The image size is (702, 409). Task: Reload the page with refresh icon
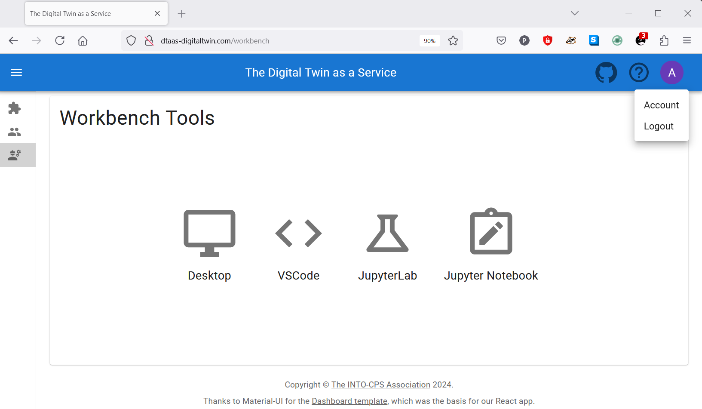(60, 40)
